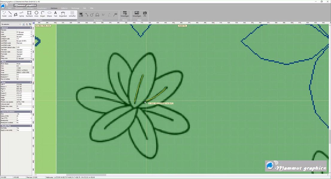Click the diameter dimension icon
The height and width of the screenshot is (179, 331).
[x=92, y=15]
